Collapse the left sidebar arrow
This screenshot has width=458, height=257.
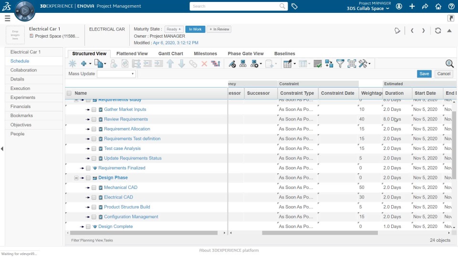point(2,149)
